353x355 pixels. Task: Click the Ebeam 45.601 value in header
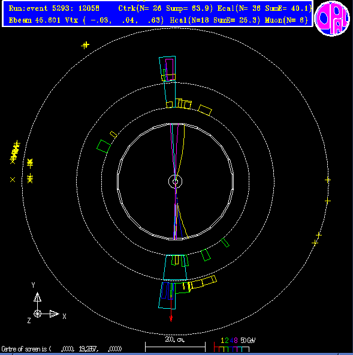(x=35, y=20)
